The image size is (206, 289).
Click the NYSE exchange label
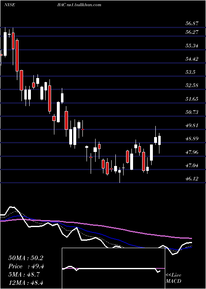[9, 5]
